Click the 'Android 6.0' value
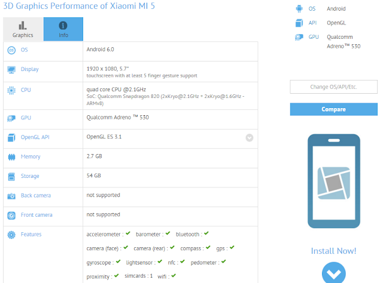 coord(100,50)
